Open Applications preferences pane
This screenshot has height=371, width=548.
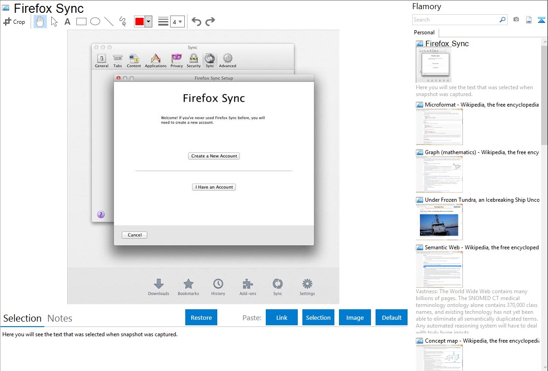(156, 60)
